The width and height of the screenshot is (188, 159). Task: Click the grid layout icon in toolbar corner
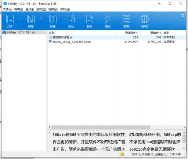(x=182, y=16)
